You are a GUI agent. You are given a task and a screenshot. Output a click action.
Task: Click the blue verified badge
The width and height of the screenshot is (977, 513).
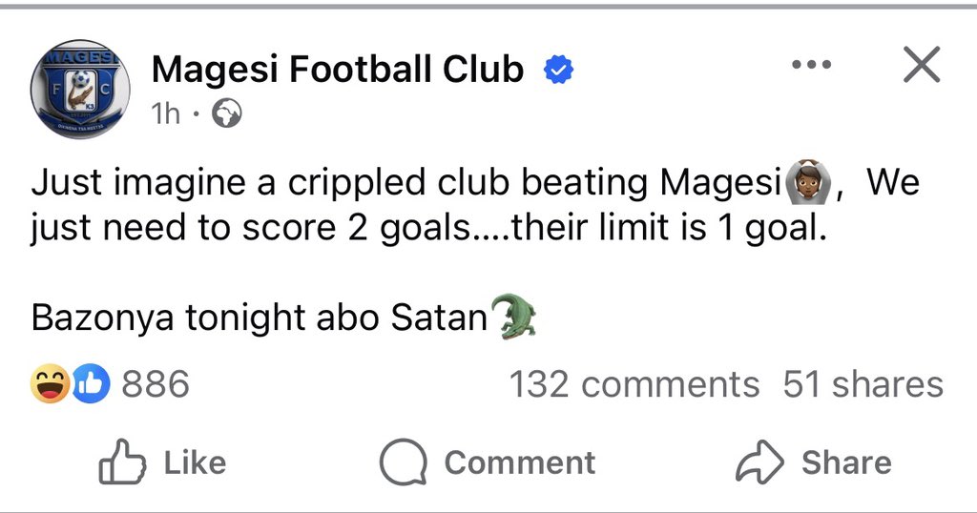(559, 69)
